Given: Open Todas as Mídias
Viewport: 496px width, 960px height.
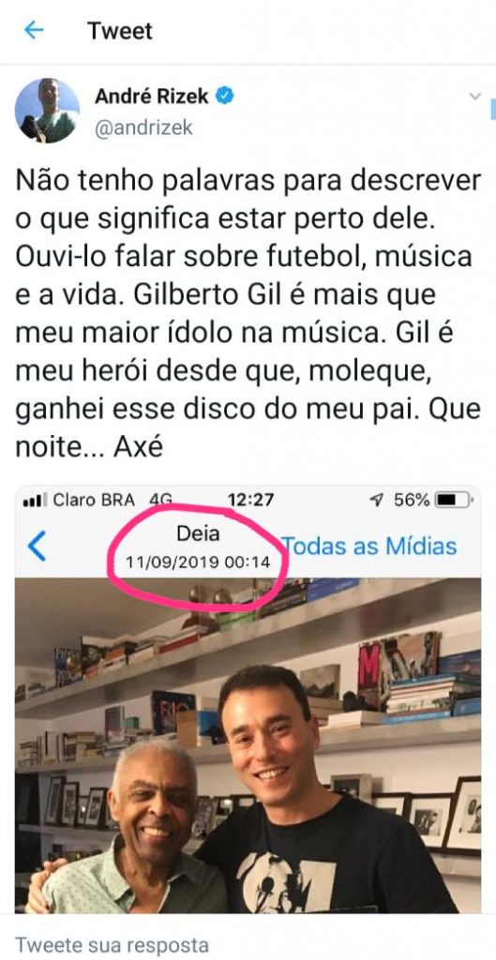Looking at the screenshot, I should click(368, 547).
